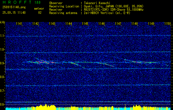Click the 1141 time marker

tap(19, 24)
